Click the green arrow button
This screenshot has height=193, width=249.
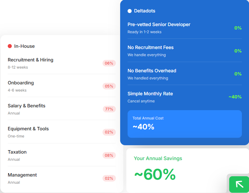coord(239,184)
